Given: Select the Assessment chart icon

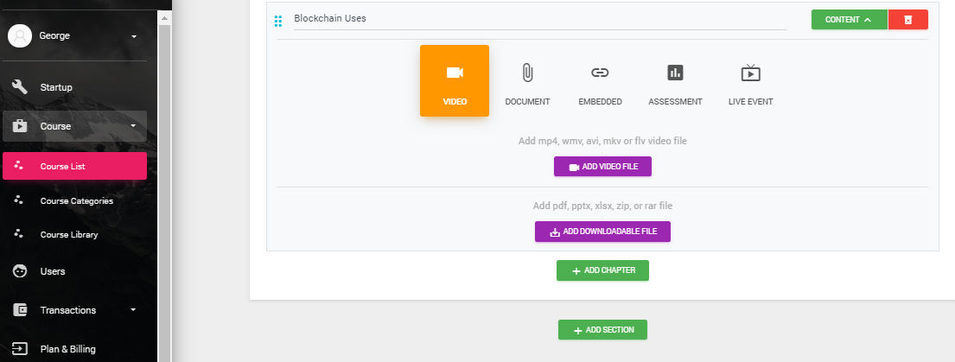Looking at the screenshot, I should (x=675, y=73).
